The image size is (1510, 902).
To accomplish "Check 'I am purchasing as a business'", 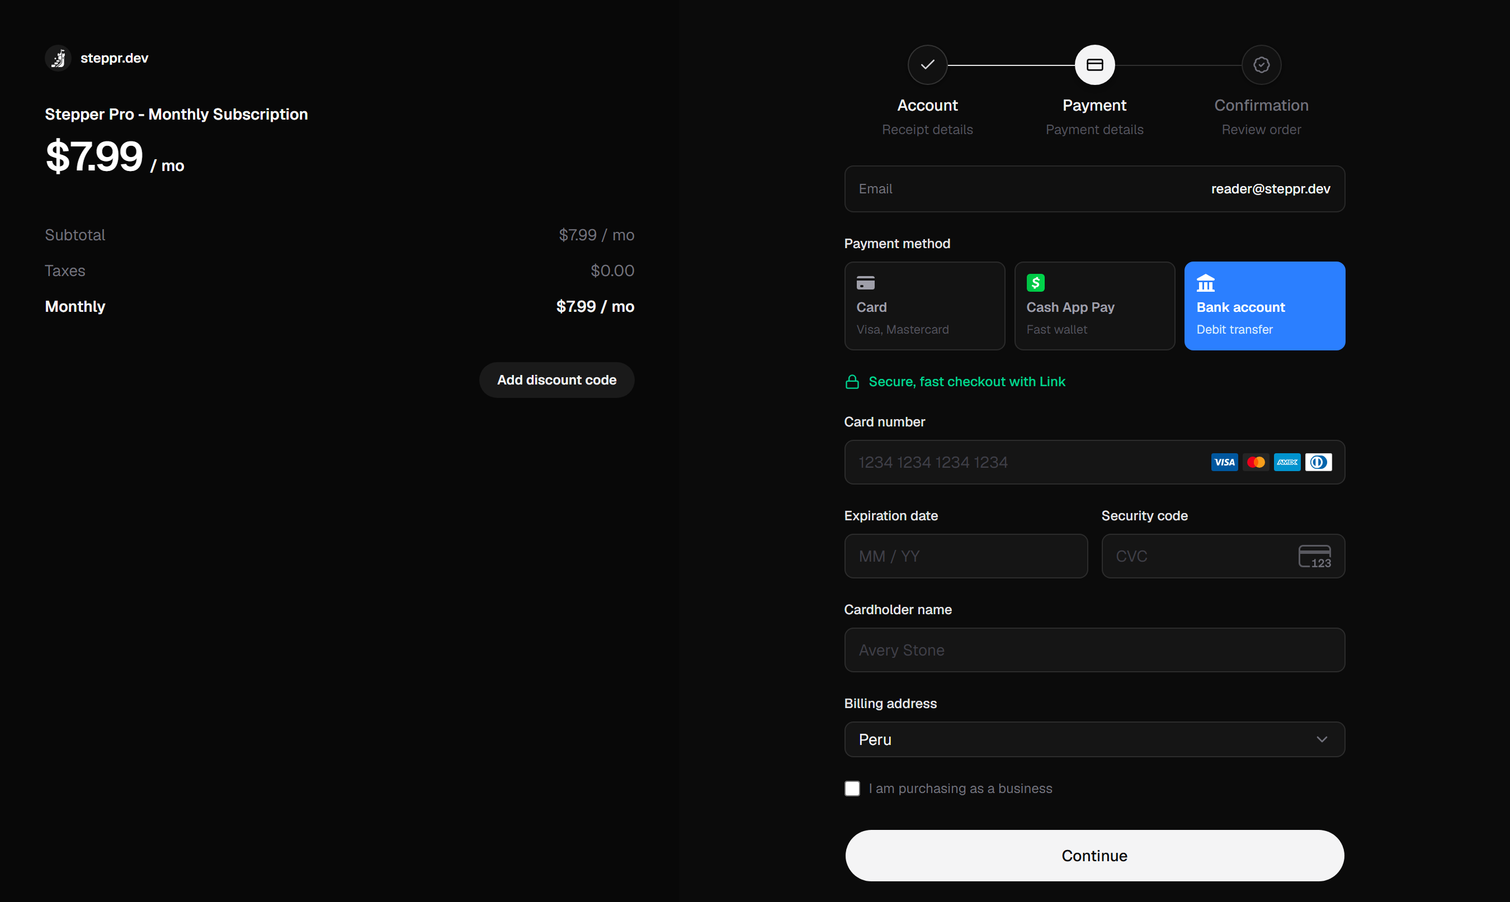I will [852, 789].
